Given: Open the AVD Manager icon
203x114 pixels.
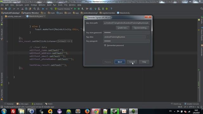Looking at the screenshot, I should (x=99, y=9).
